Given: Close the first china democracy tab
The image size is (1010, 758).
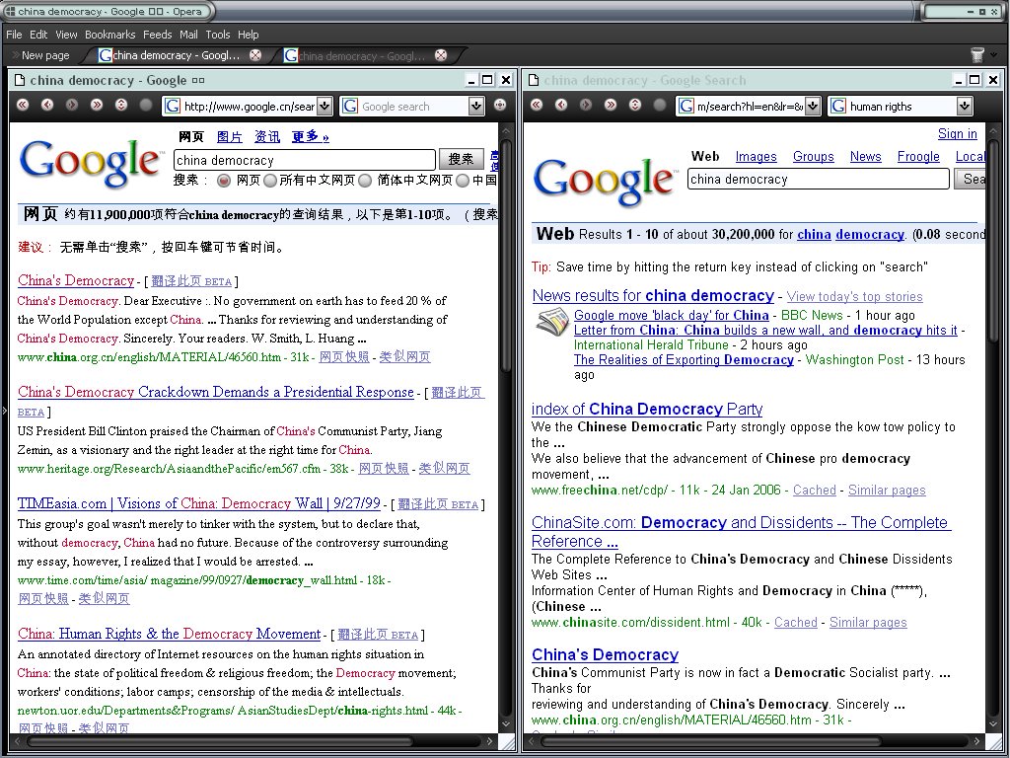Looking at the screenshot, I should tap(255, 55).
